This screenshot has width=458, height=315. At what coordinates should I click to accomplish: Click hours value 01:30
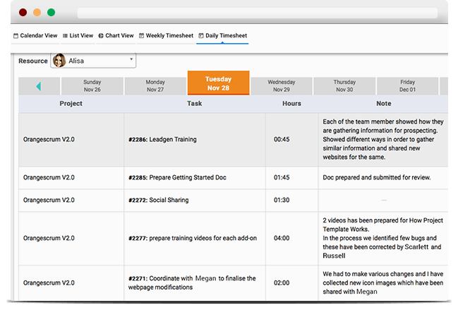tap(282, 200)
